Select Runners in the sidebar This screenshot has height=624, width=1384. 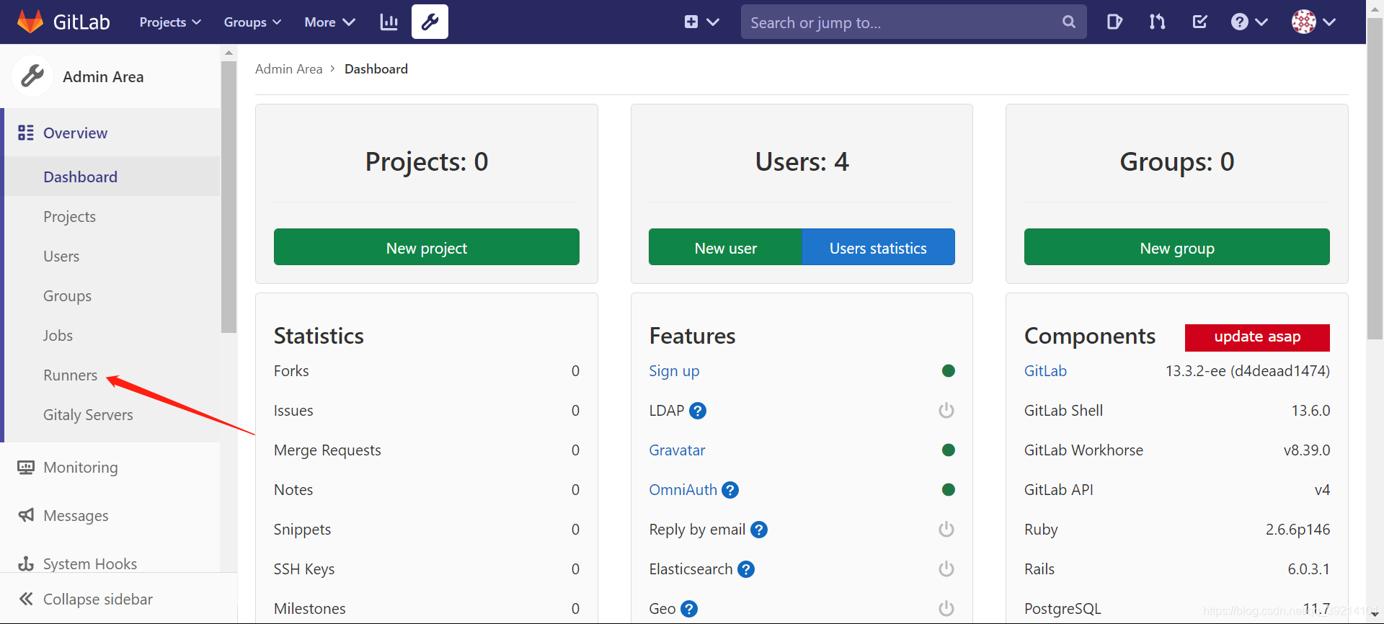pos(70,375)
